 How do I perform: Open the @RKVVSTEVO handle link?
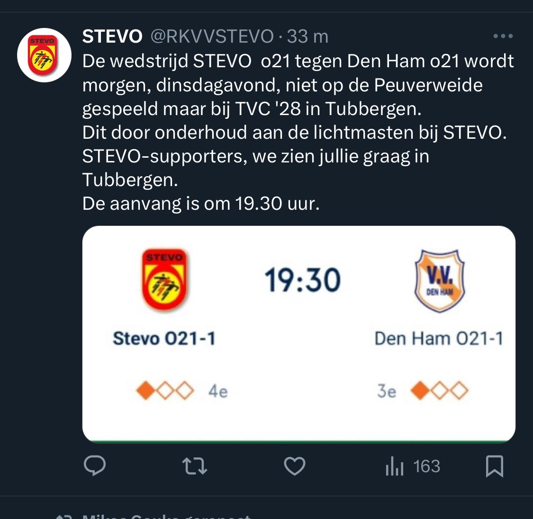click(x=212, y=36)
